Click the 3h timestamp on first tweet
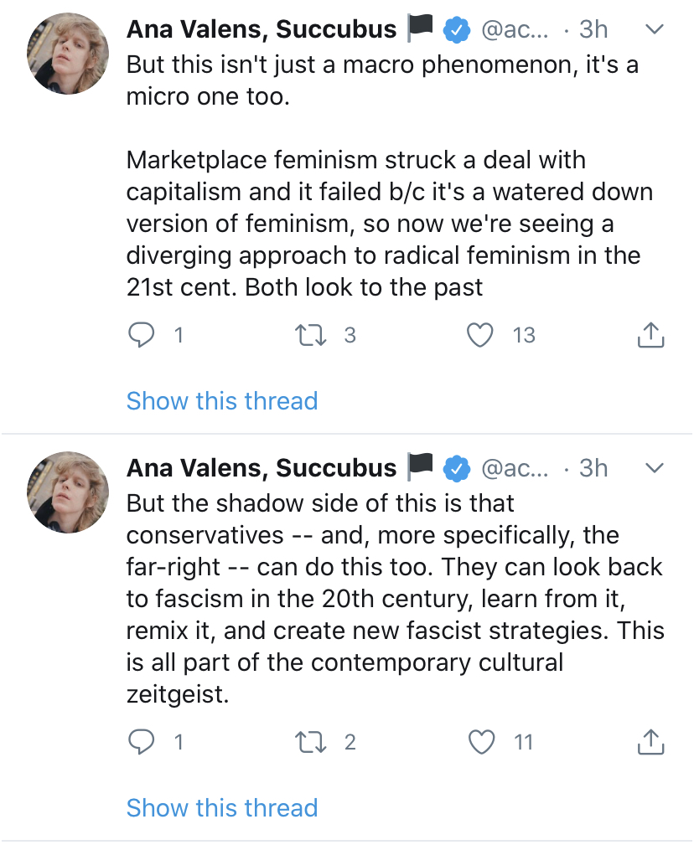694x845 pixels. [x=593, y=29]
